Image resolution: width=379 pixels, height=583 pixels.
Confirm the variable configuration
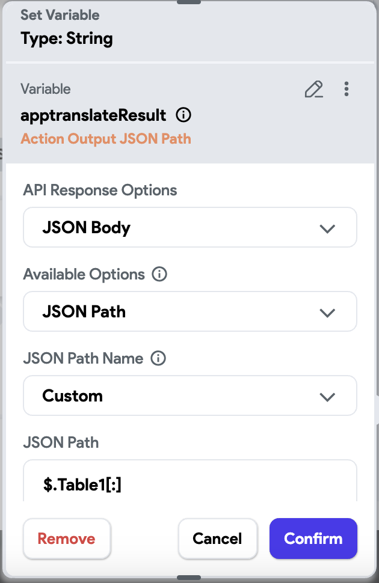[x=313, y=539]
